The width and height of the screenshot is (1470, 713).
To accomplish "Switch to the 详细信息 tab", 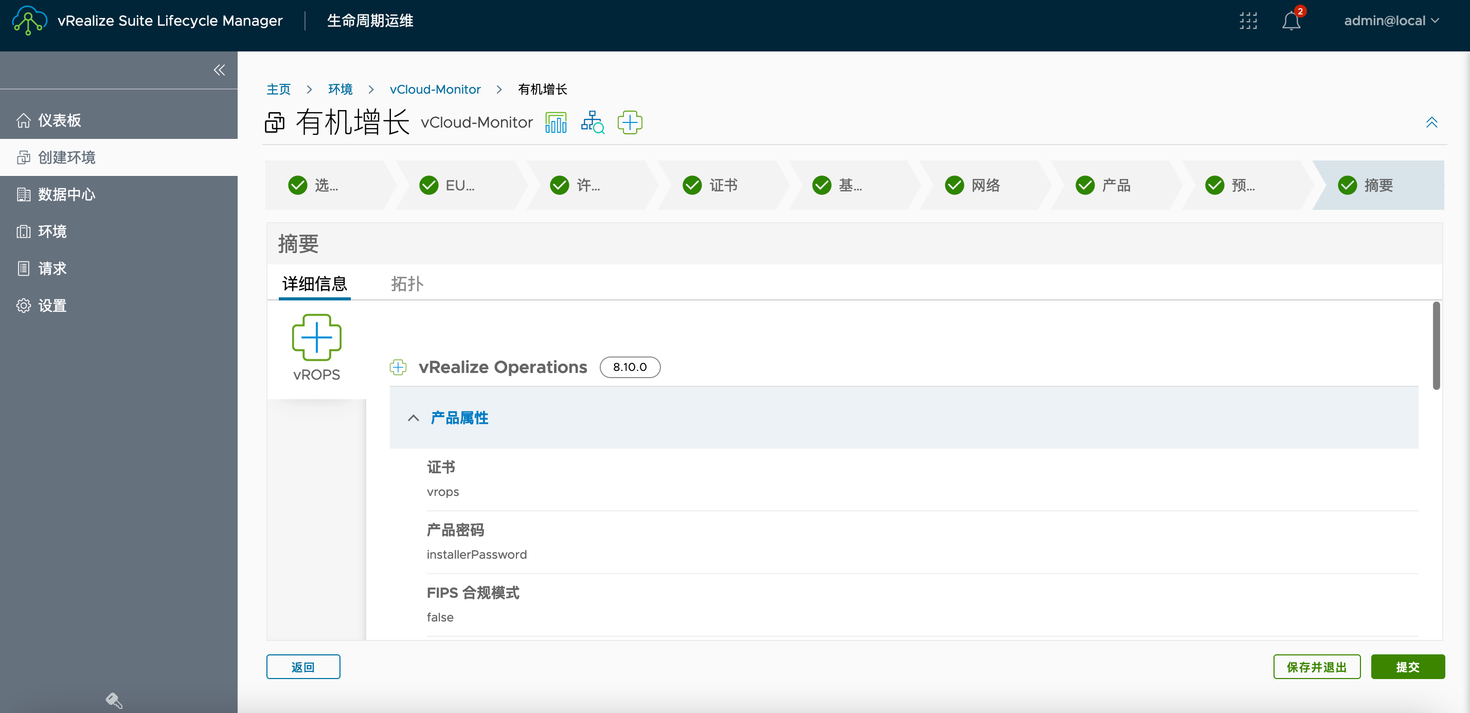I will coord(314,284).
